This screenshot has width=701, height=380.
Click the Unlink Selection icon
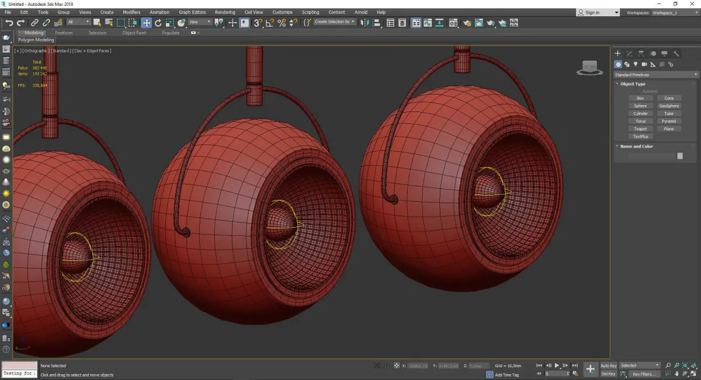pyautogui.click(x=46, y=23)
